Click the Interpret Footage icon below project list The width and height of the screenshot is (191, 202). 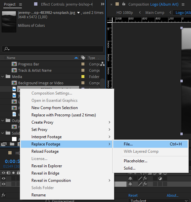[4, 144]
